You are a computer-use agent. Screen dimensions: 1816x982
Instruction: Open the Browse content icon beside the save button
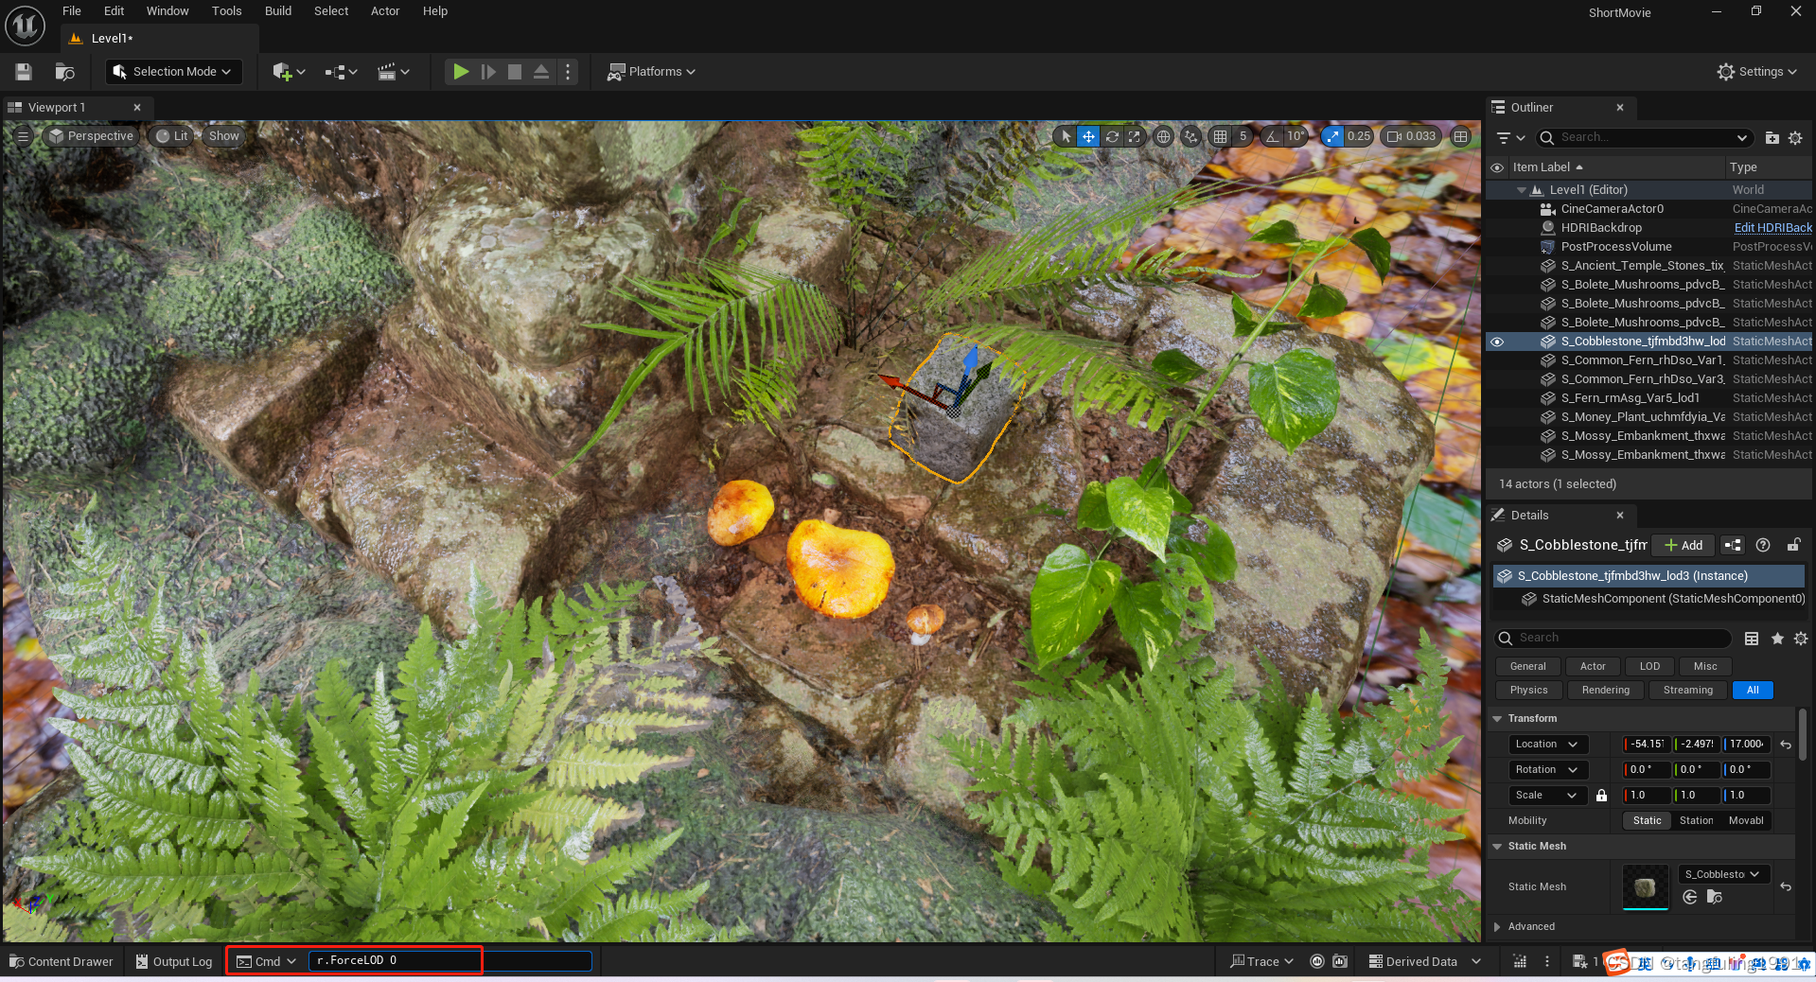pos(65,72)
